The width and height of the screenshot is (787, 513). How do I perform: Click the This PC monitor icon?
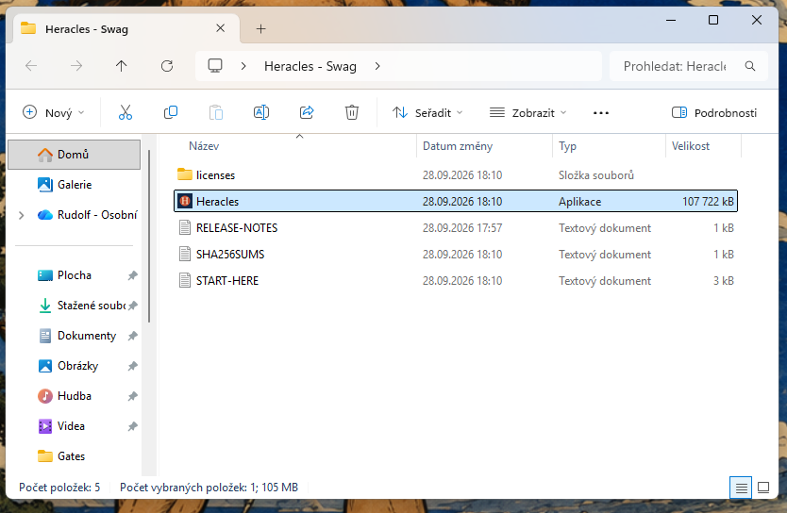215,66
